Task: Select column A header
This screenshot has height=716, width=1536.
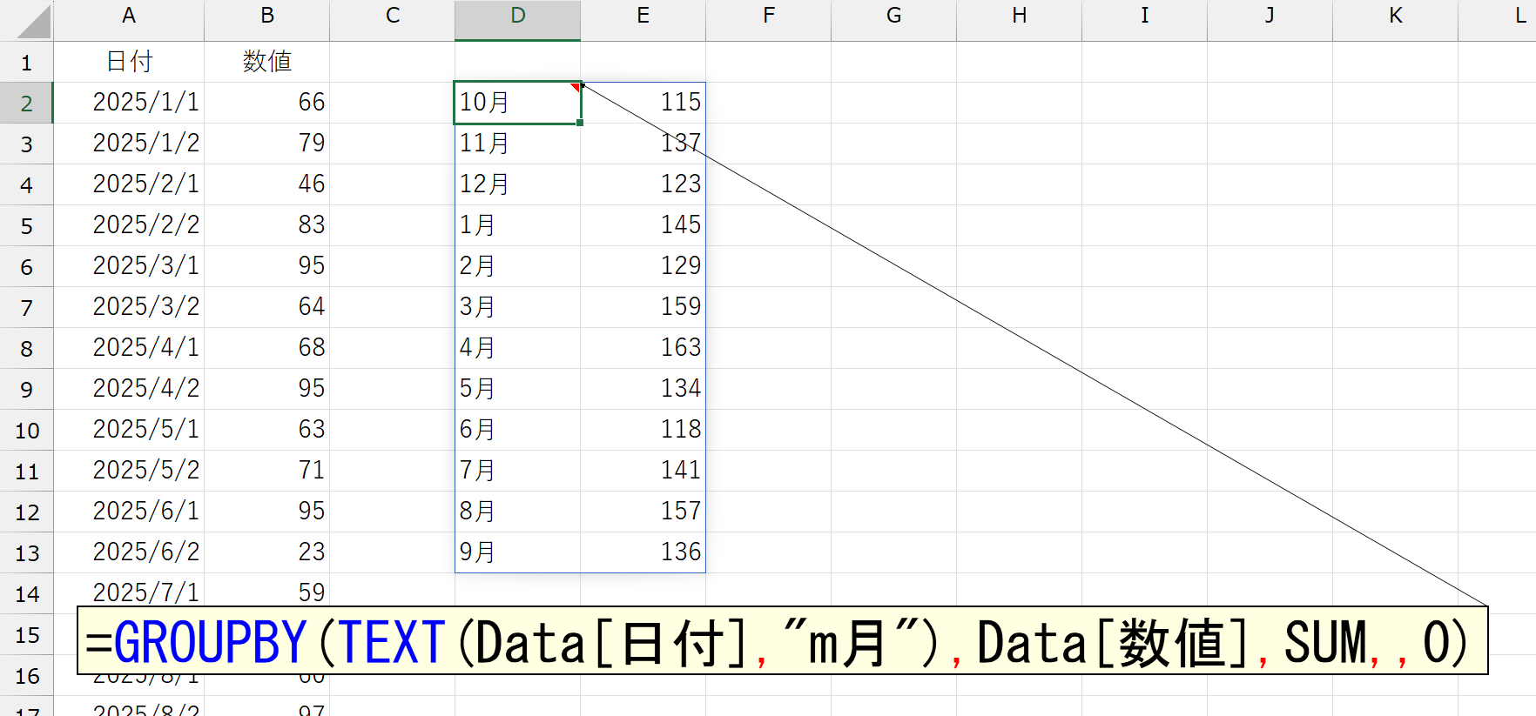Action: (x=129, y=17)
